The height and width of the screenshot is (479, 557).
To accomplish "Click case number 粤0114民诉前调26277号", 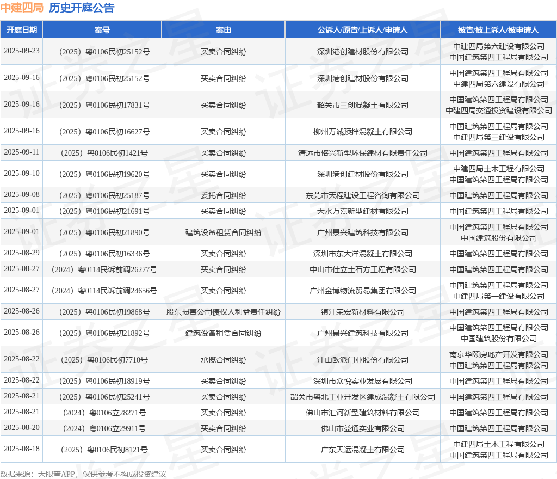I will click(x=117, y=269).
